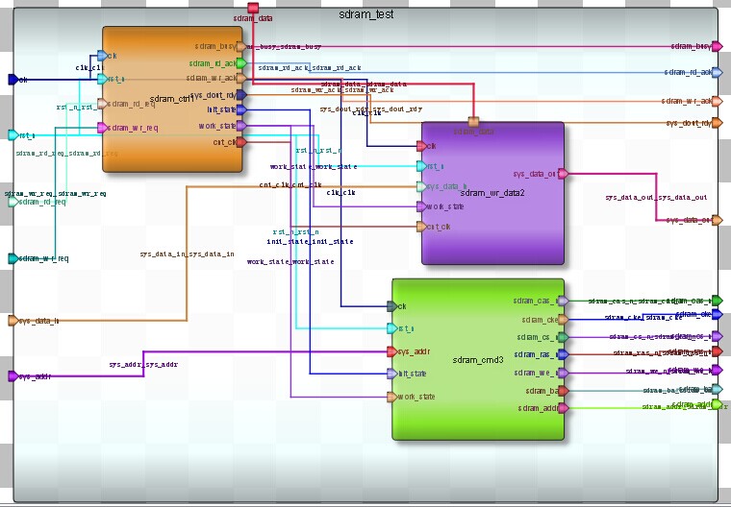Click work_state input pin on sdram_wr_data2

click(x=421, y=206)
